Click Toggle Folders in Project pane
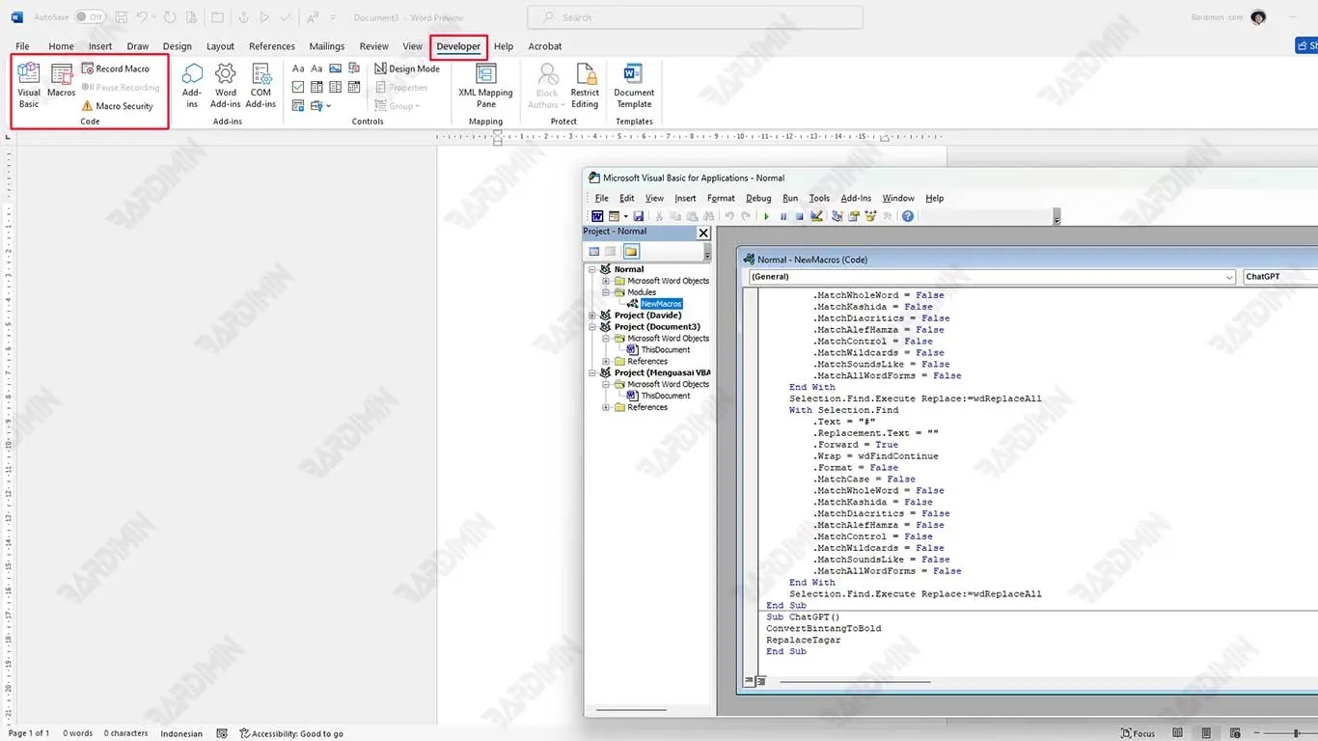Screen dimensions: 1318x741 click(x=631, y=252)
